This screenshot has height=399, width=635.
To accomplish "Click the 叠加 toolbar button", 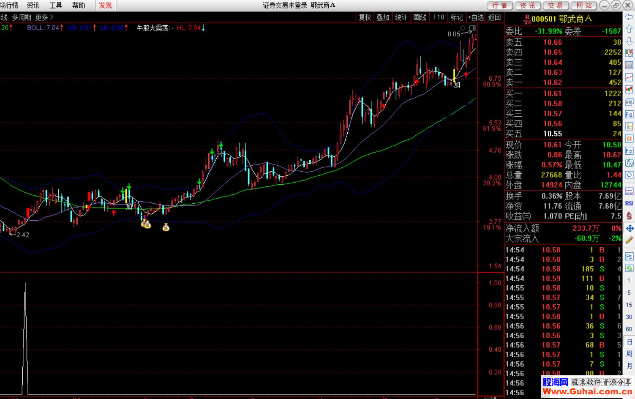I will pyautogui.click(x=383, y=17).
